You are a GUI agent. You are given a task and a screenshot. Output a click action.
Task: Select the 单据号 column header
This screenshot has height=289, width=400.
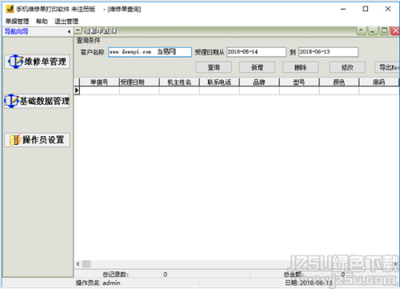[x=99, y=82]
